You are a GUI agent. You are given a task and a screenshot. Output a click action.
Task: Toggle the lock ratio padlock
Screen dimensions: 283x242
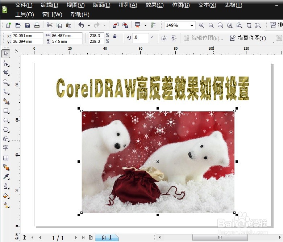point(115,36)
